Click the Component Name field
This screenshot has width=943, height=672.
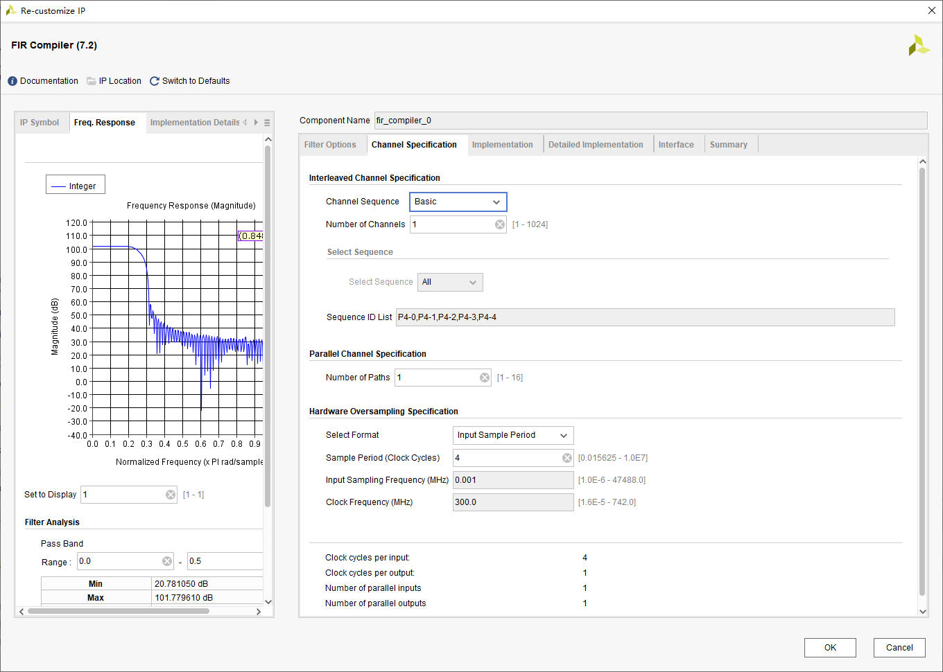[x=650, y=121]
